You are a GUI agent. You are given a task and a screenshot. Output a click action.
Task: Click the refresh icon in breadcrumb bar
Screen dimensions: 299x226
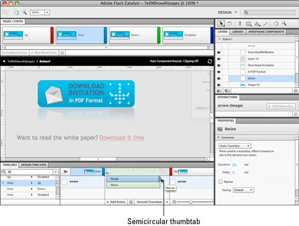(x=210, y=62)
